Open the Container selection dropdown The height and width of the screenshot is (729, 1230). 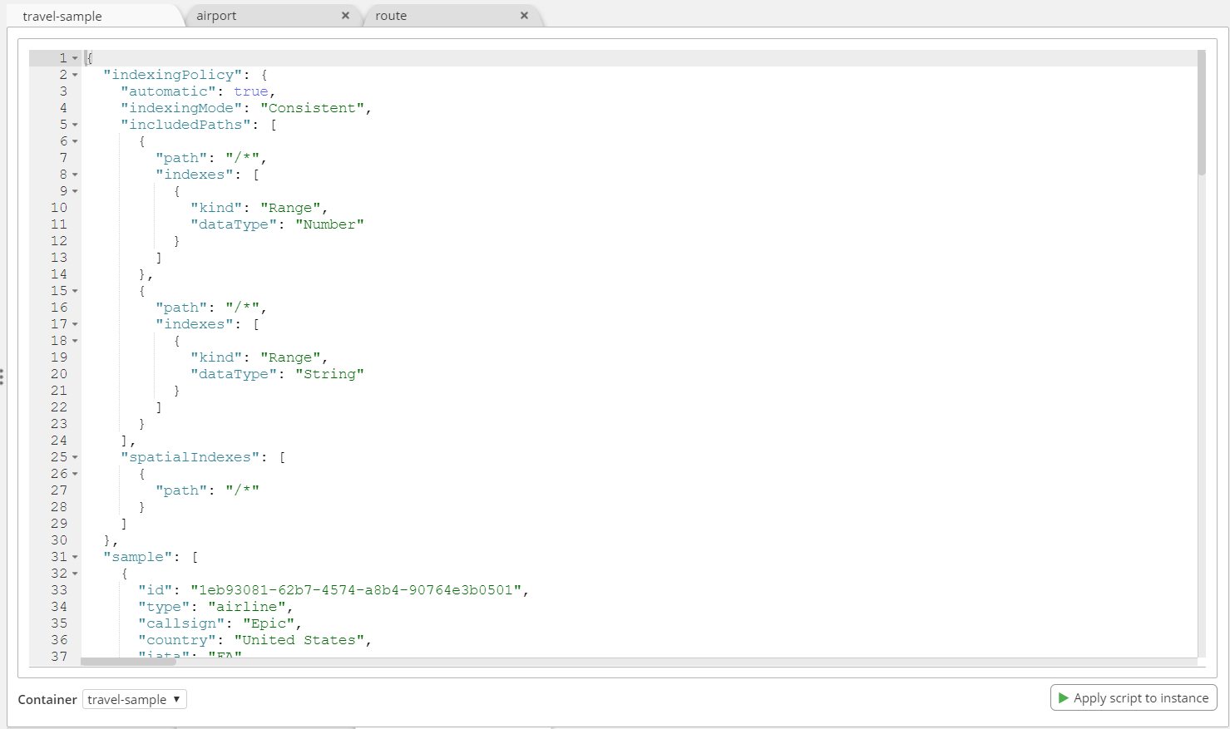click(134, 699)
